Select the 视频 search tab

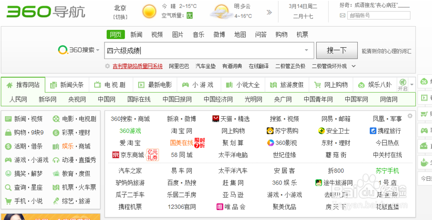(x=157, y=35)
